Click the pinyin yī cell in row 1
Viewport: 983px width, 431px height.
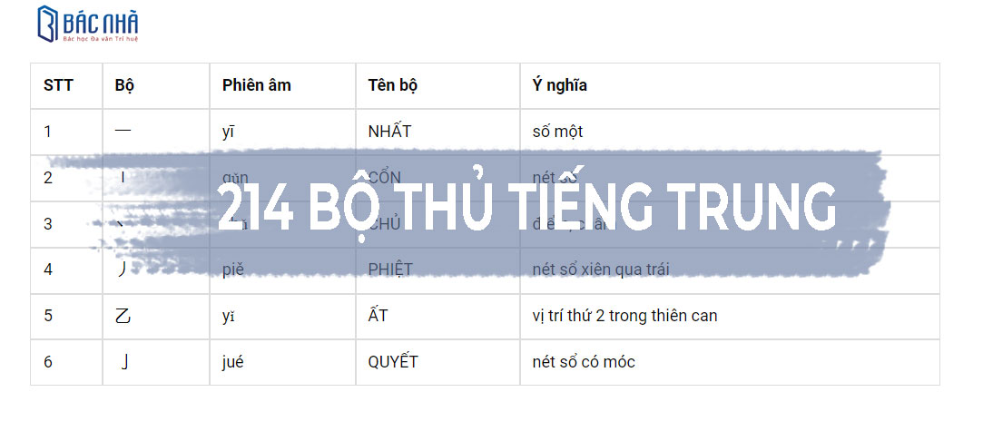(x=228, y=132)
